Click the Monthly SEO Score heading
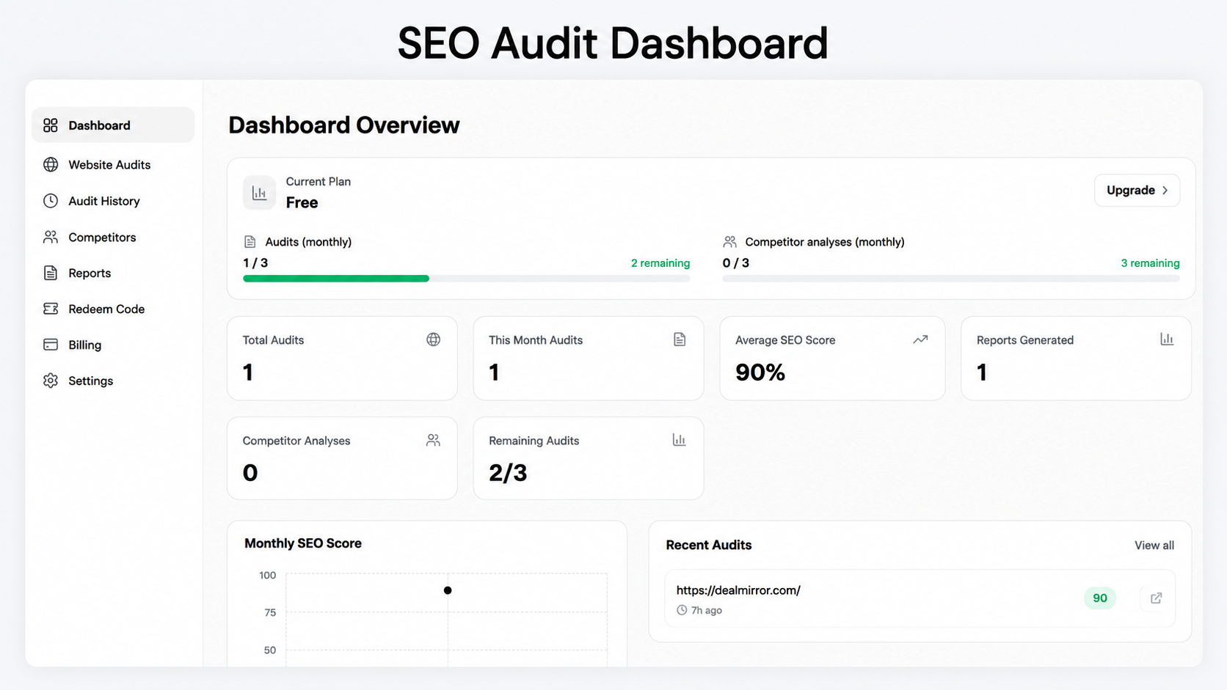This screenshot has height=690, width=1227. click(303, 543)
